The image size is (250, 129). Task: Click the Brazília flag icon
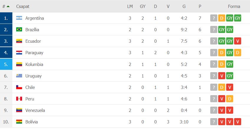click(x=19, y=29)
